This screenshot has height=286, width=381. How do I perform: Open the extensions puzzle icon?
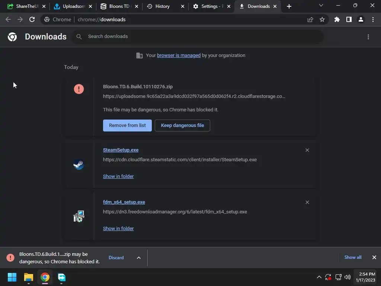(337, 19)
